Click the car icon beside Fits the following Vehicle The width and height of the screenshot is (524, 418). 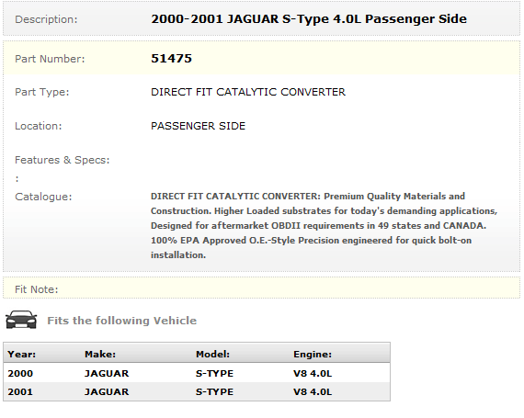coord(21,320)
